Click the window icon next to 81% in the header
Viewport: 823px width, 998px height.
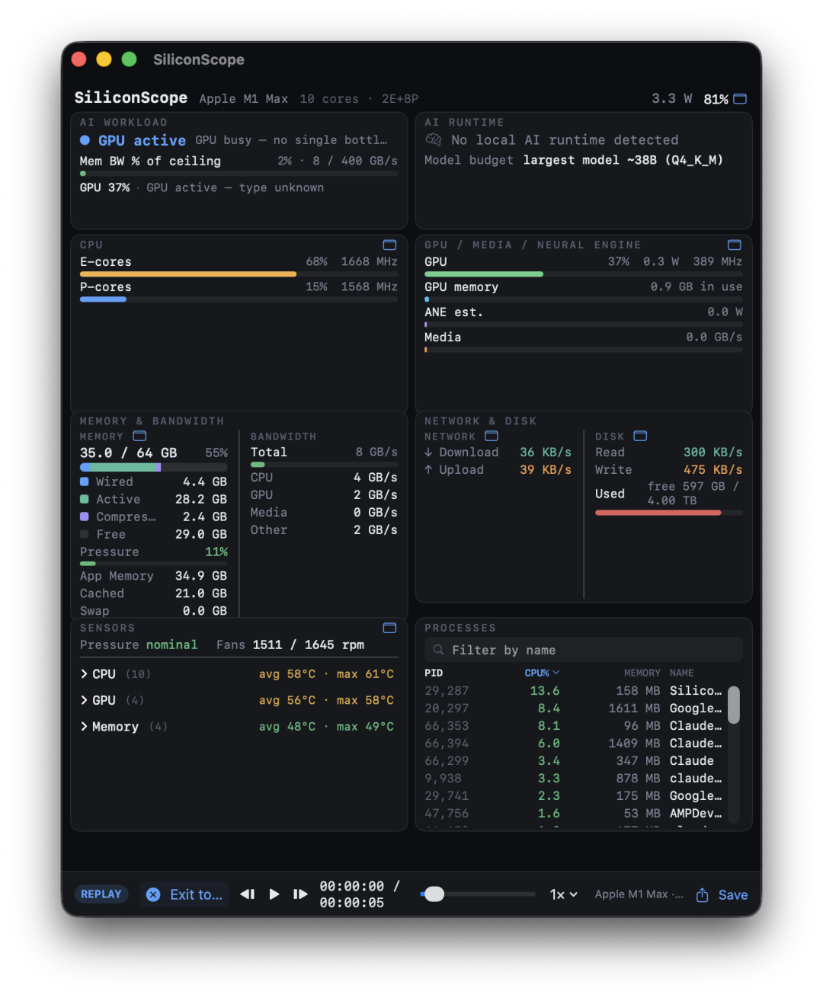point(740,99)
